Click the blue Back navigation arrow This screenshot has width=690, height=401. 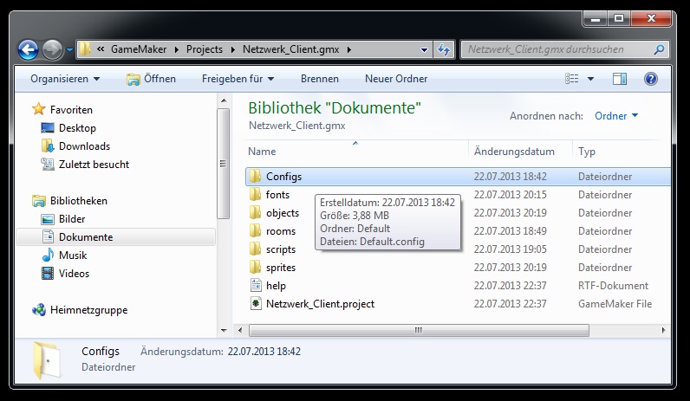28,49
